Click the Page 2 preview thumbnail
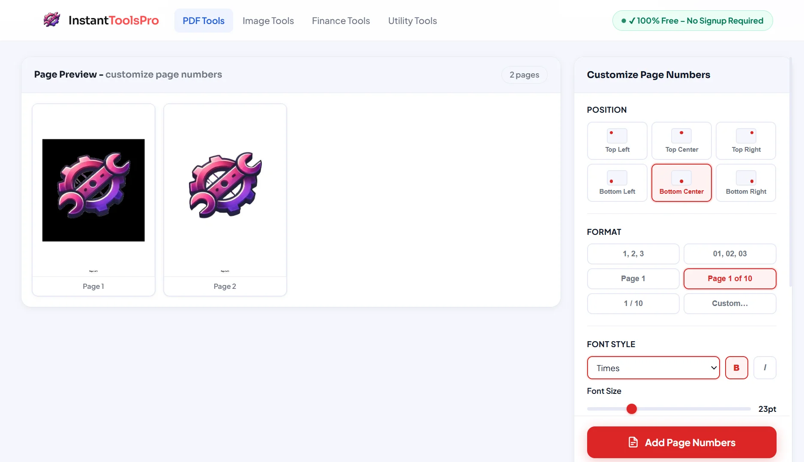This screenshot has height=462, width=804. (225, 191)
